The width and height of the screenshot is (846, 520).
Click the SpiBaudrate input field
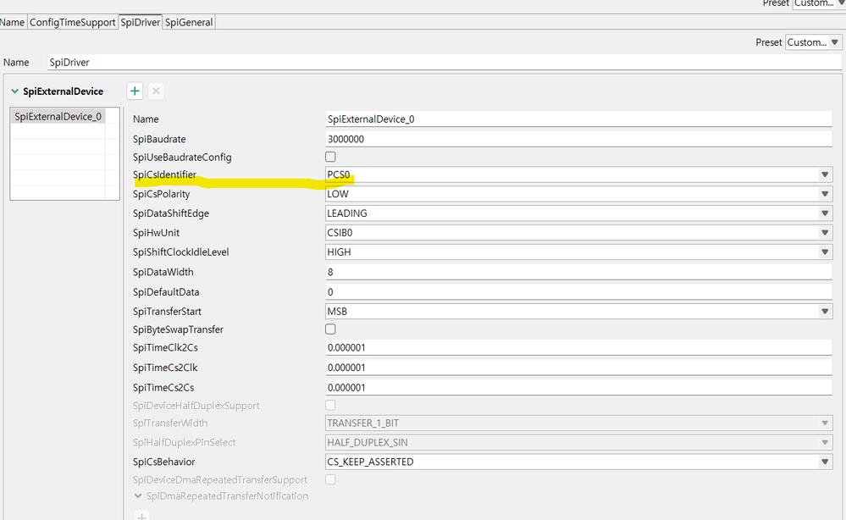pyautogui.click(x=578, y=139)
